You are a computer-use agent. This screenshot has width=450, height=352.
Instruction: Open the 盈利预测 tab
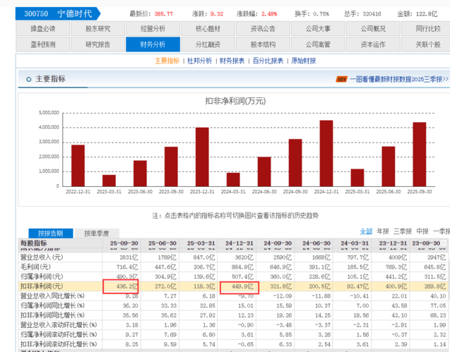coord(43,44)
